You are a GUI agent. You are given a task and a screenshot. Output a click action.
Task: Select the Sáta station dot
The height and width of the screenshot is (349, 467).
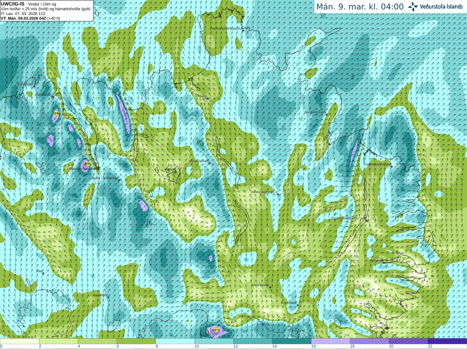[43, 273]
